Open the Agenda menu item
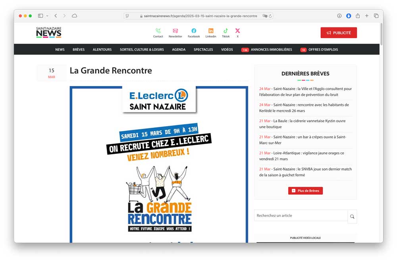397x261 pixels. point(179,50)
